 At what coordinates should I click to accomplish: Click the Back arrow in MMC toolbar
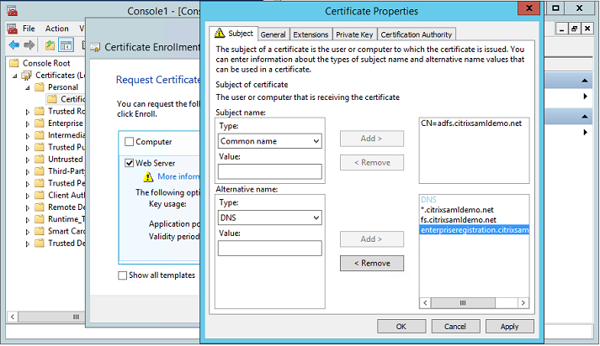pyautogui.click(x=14, y=45)
